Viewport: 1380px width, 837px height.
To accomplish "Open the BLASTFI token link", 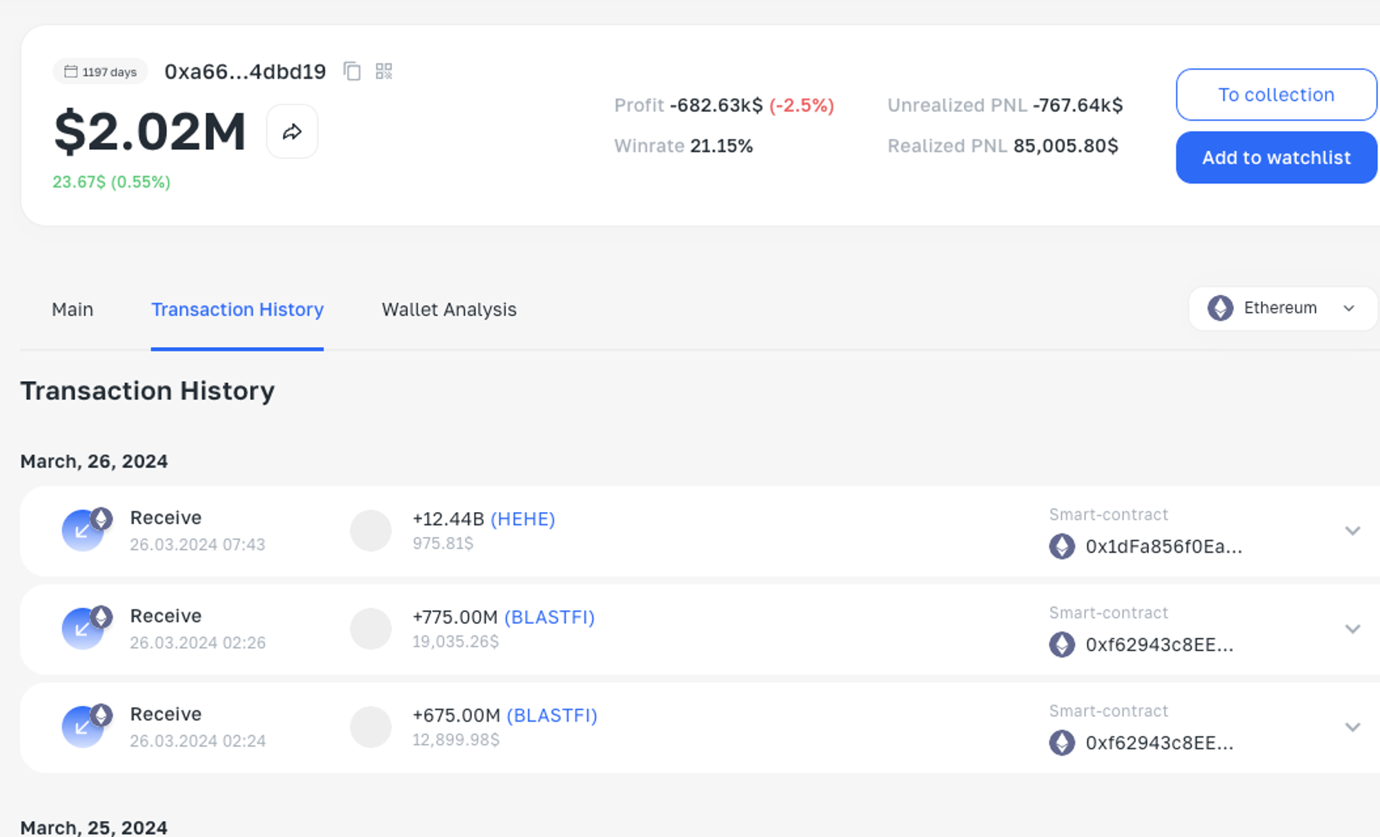I will tap(550, 617).
